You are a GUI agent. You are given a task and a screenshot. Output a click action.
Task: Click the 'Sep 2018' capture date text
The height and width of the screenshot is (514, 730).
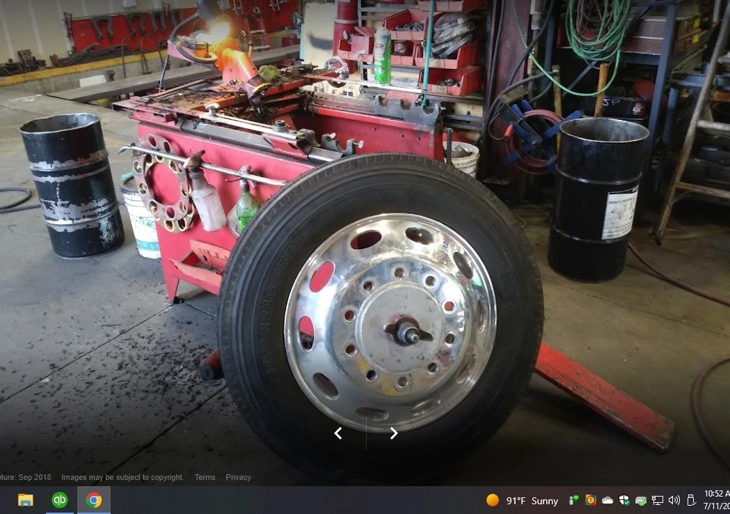[x=35, y=477]
